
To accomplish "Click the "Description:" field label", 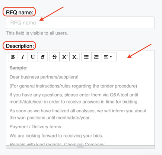I will 20,46.
